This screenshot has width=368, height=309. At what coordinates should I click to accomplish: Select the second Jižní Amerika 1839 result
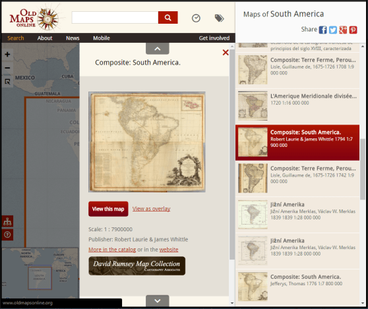[x=297, y=251]
